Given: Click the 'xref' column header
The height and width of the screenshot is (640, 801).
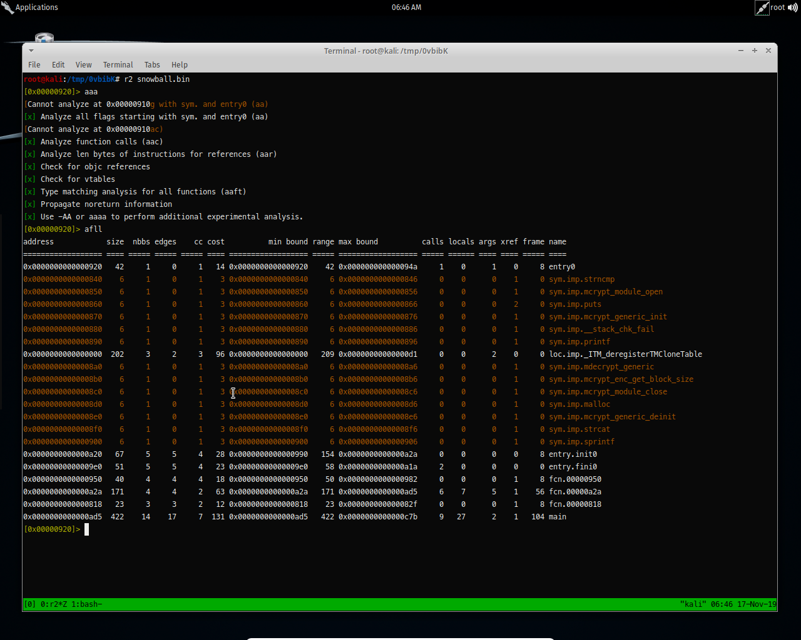Looking at the screenshot, I should (509, 242).
